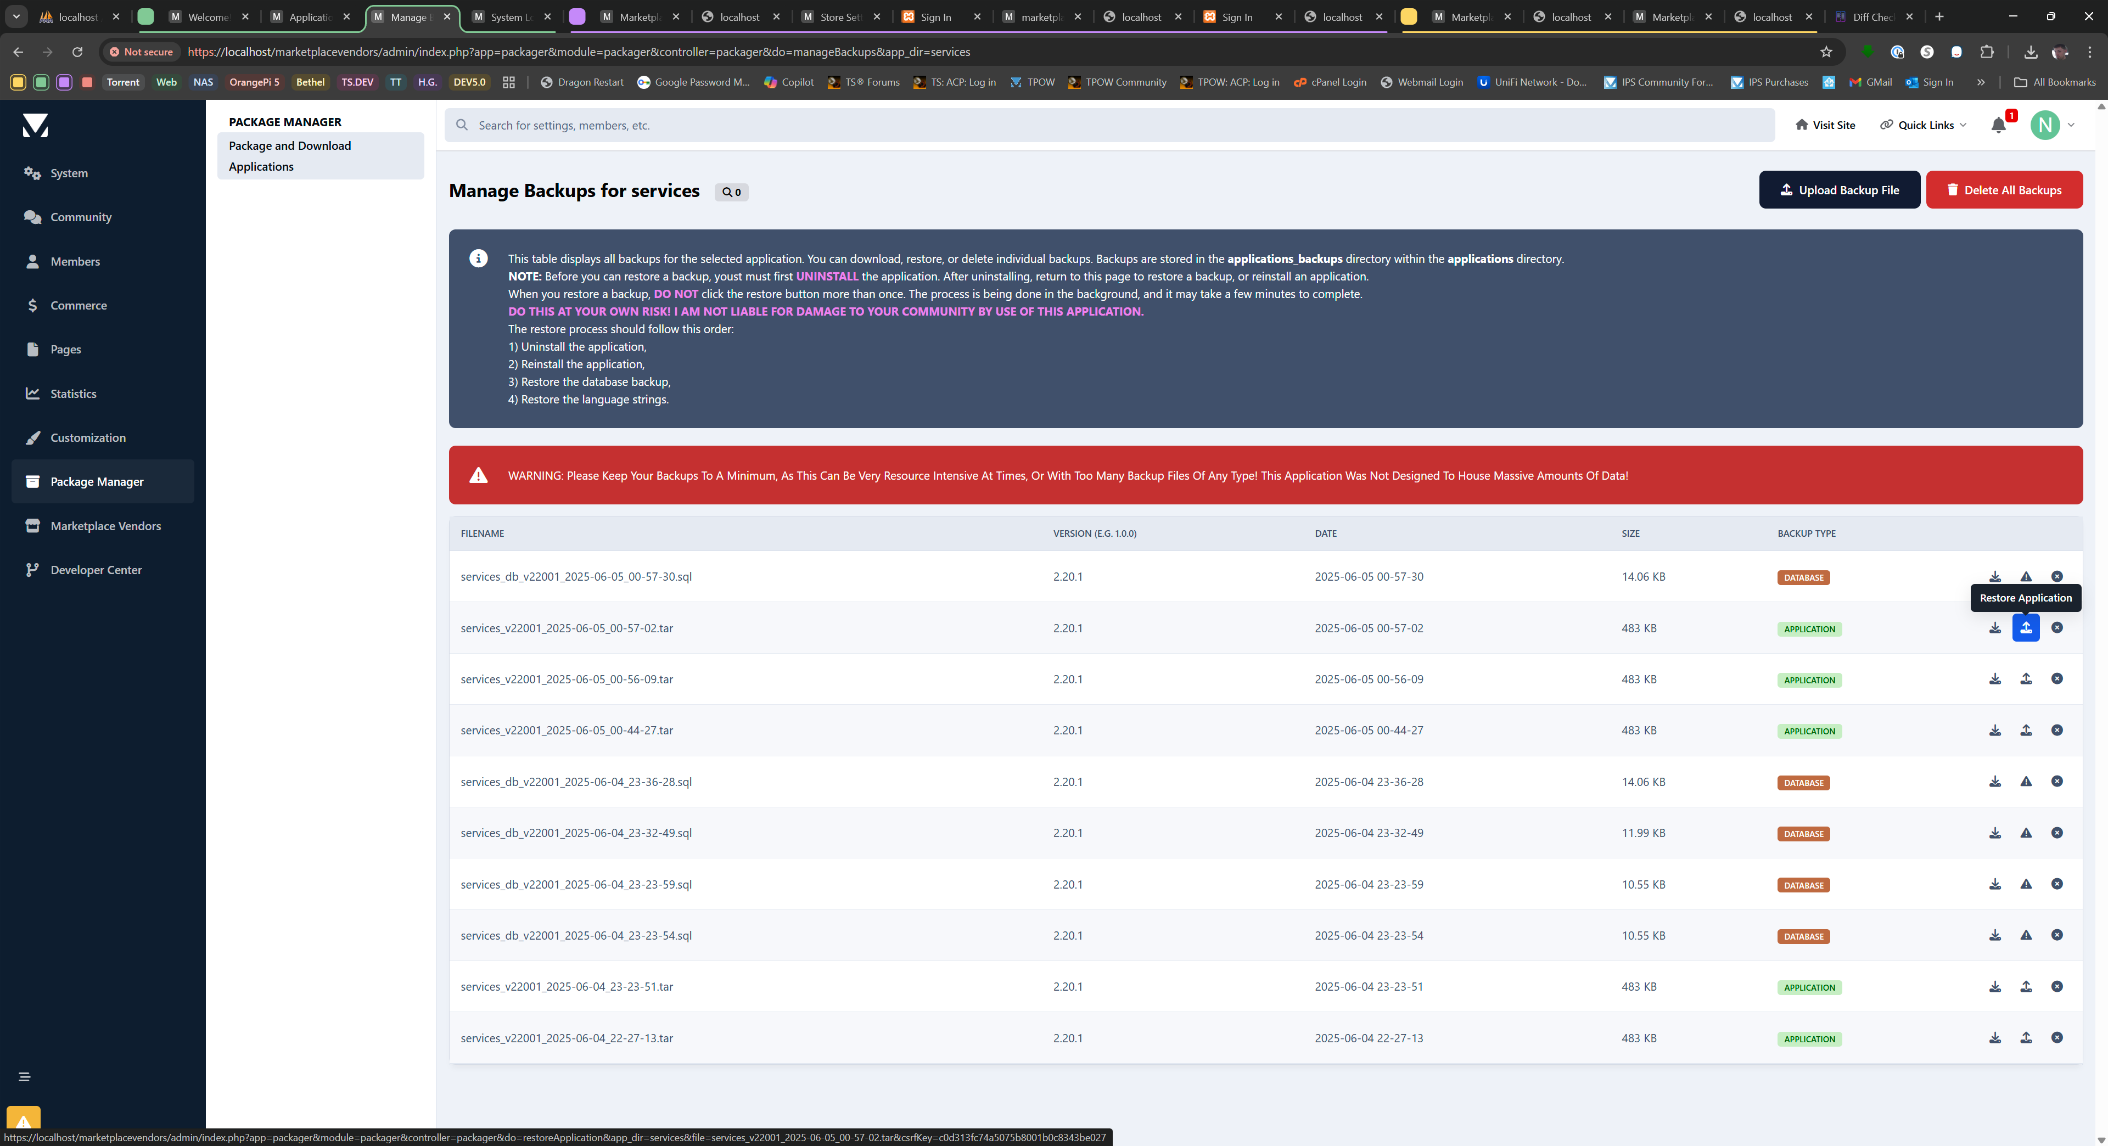
Task: Select filename services_v22001_2025-06-04_23-23-51.tar
Action: pos(567,986)
